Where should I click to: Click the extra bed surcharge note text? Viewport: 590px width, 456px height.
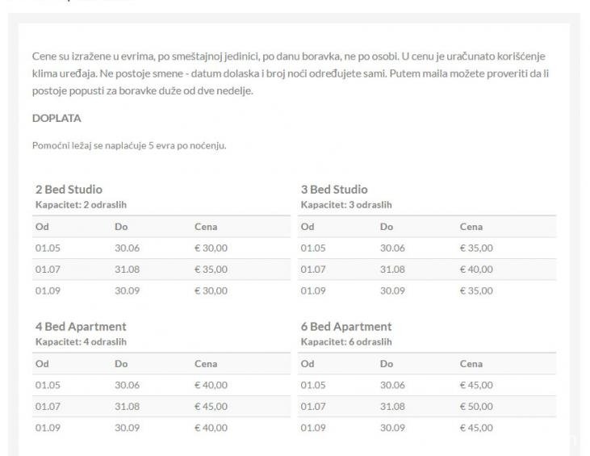pos(129,146)
